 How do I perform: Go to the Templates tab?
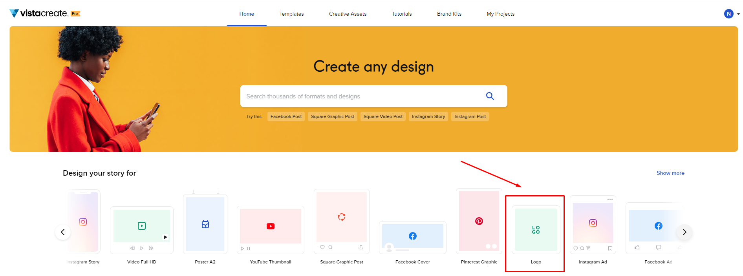click(291, 14)
